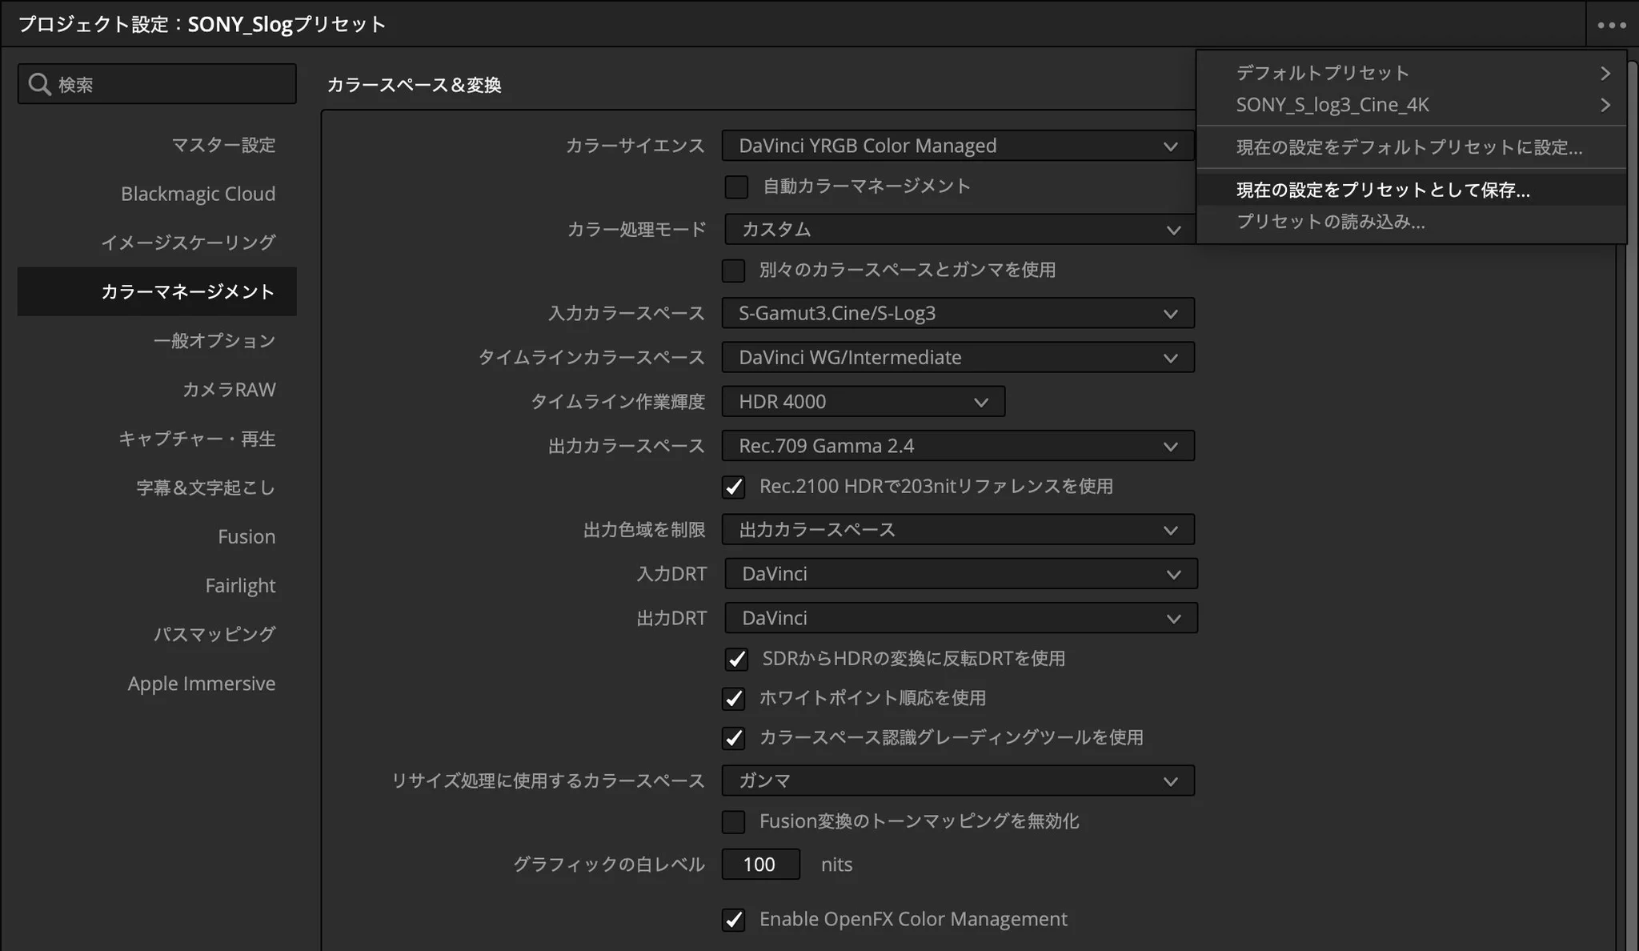
Task: Enable Fusion変換のトーンマッピングを無効化 checkbox
Action: (x=733, y=822)
